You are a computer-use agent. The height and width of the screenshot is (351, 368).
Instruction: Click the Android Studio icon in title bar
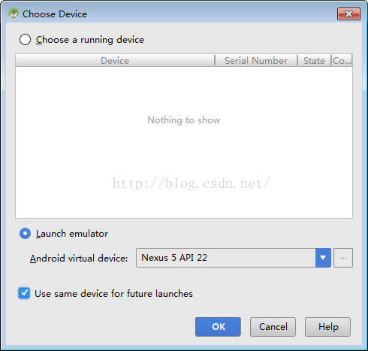tap(14, 14)
